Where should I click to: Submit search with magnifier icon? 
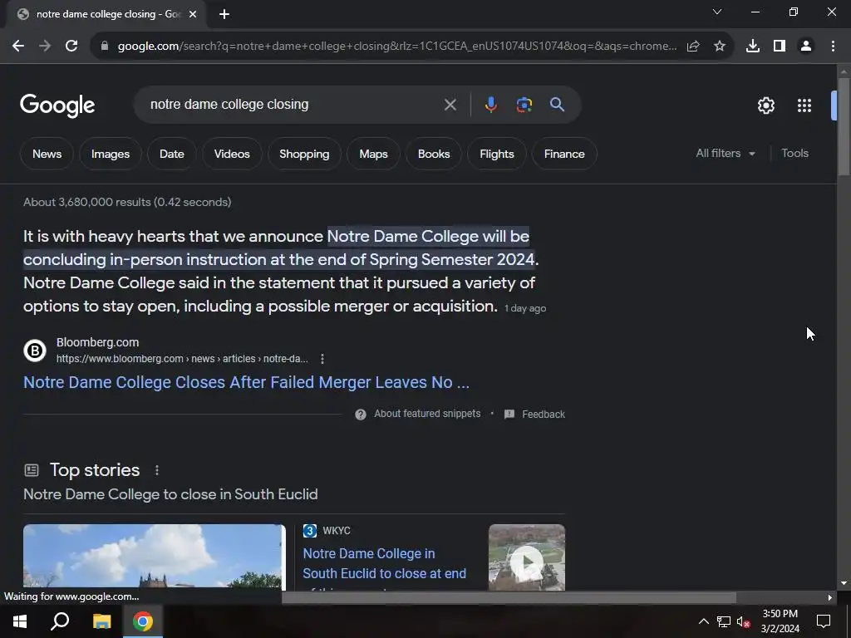coord(557,105)
